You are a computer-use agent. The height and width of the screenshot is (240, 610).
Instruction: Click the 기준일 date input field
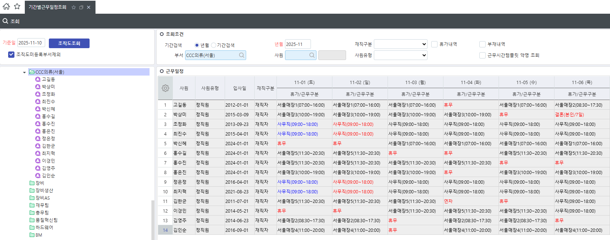(x=31, y=43)
